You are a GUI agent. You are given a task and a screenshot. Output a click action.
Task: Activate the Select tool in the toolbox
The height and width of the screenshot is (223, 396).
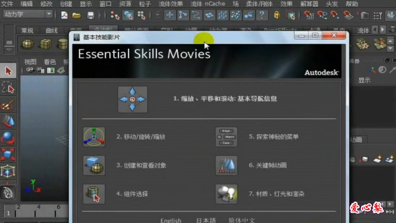pos(8,71)
